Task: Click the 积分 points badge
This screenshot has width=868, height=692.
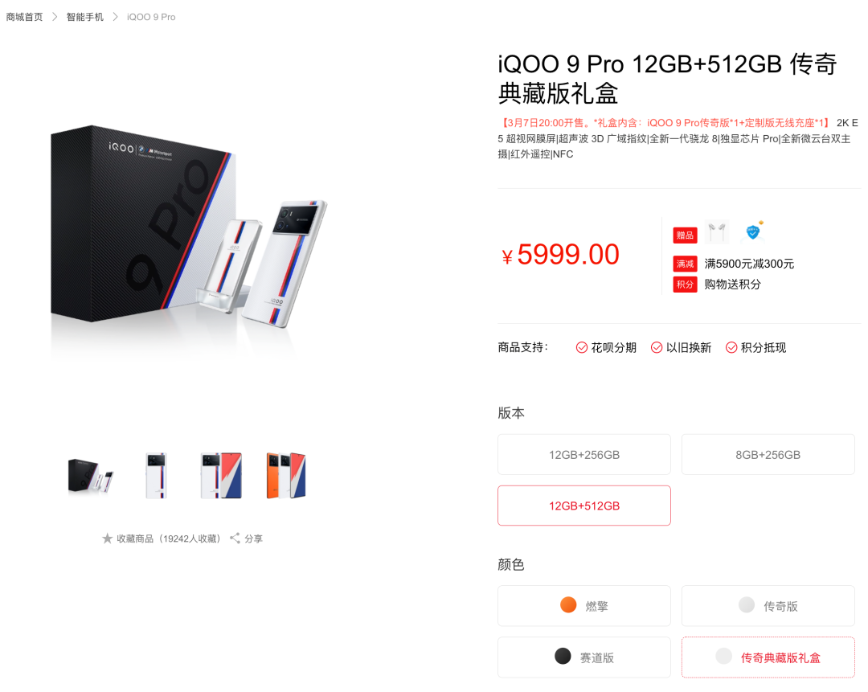Action: coord(685,284)
